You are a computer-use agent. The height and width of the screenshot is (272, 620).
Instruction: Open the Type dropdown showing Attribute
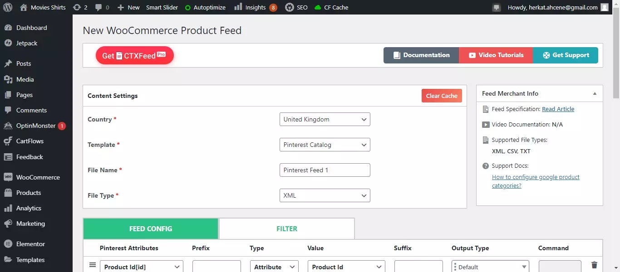coord(274,267)
